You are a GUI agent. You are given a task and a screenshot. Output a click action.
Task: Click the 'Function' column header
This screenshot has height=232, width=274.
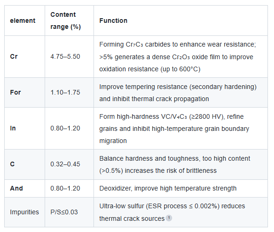tap(113, 20)
